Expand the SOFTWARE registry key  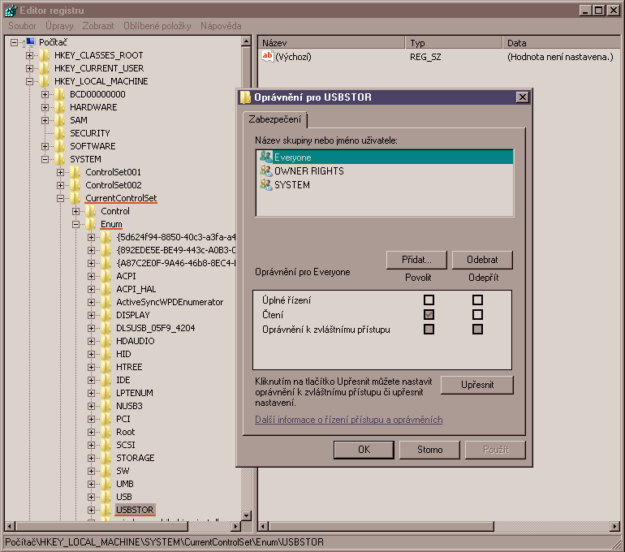pyautogui.click(x=45, y=146)
